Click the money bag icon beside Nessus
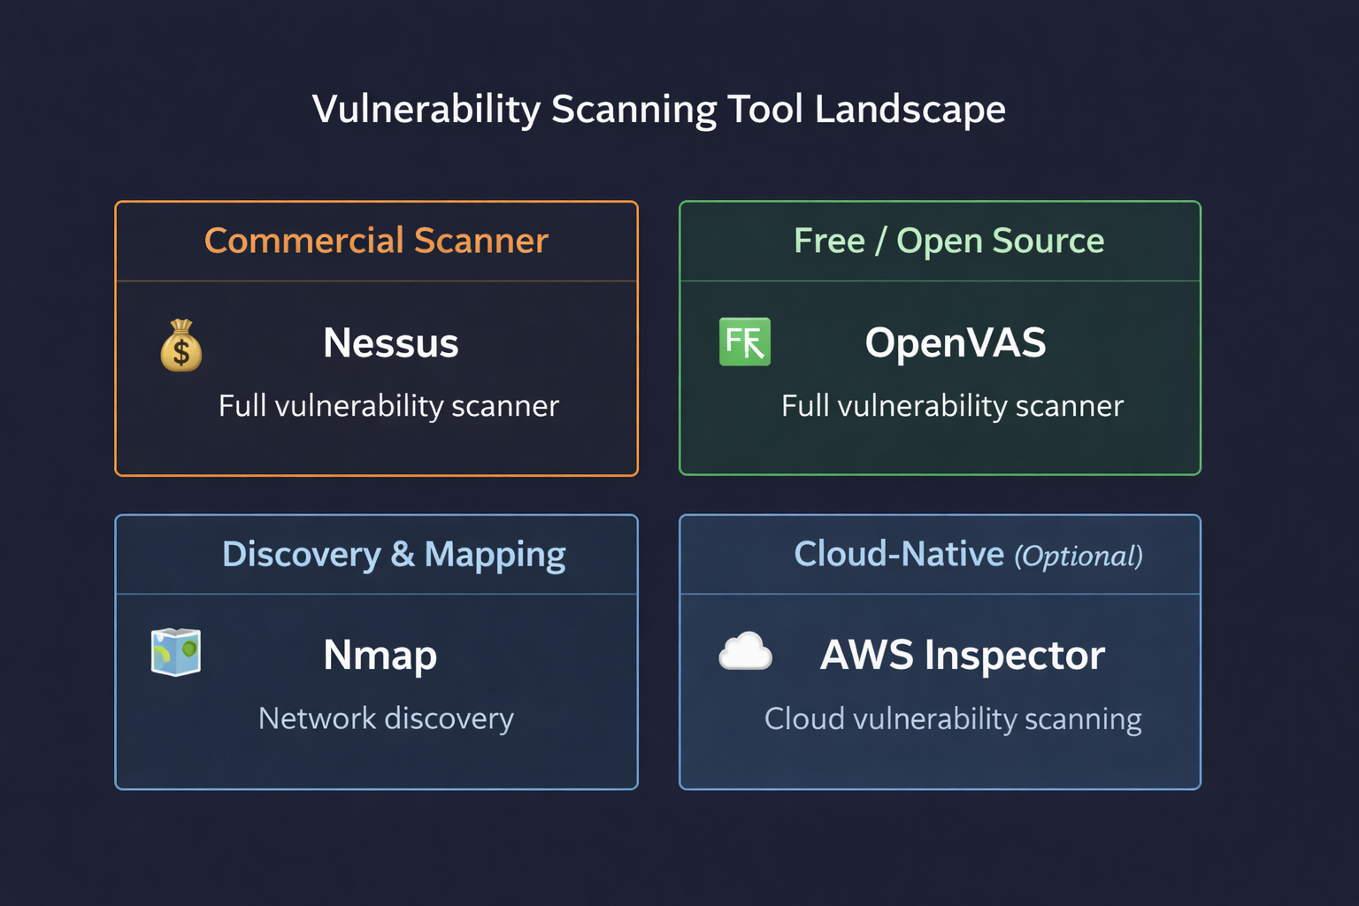 click(x=181, y=345)
